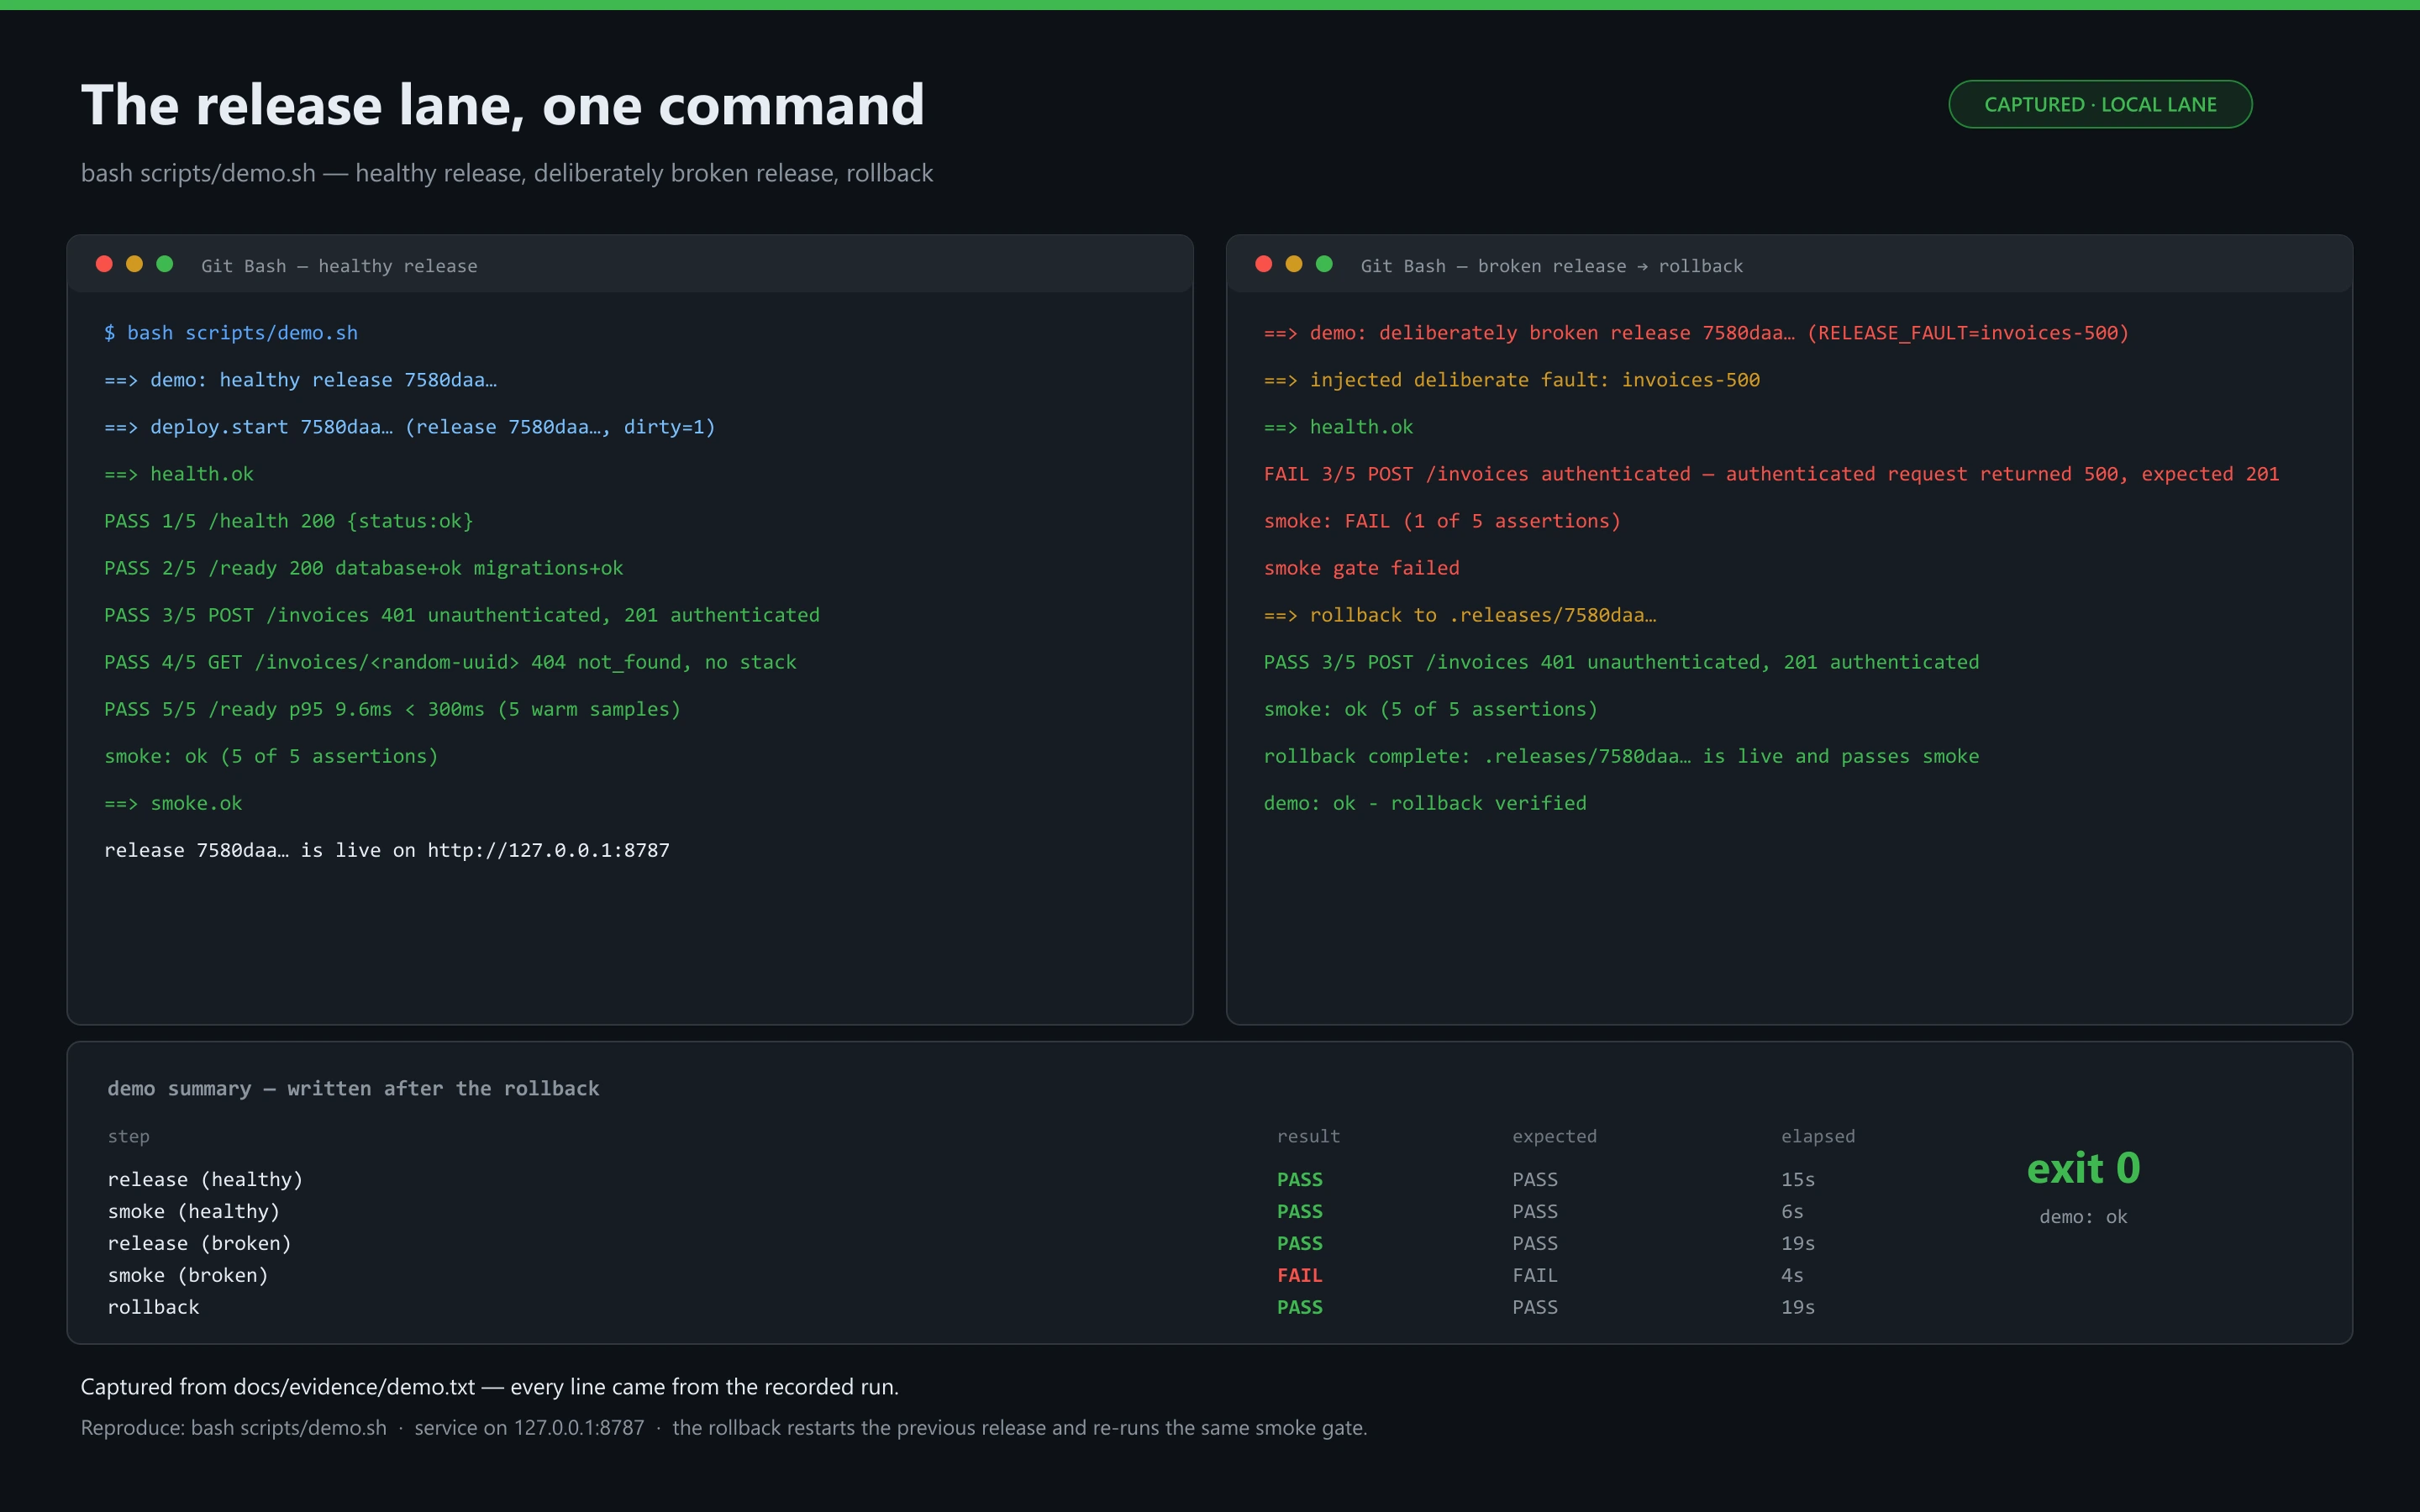Screen dimensions: 2420x1512
Task: Click the 'deliberately broken release' red line
Action: coord(1696,333)
